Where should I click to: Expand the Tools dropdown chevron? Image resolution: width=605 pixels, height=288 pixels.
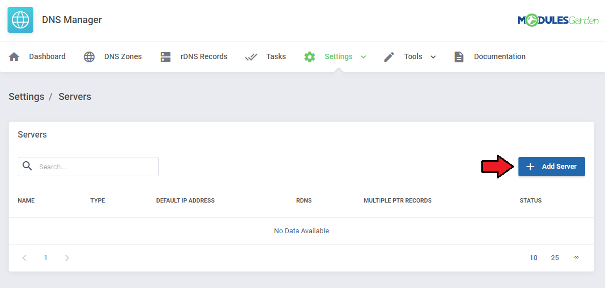[x=433, y=57]
